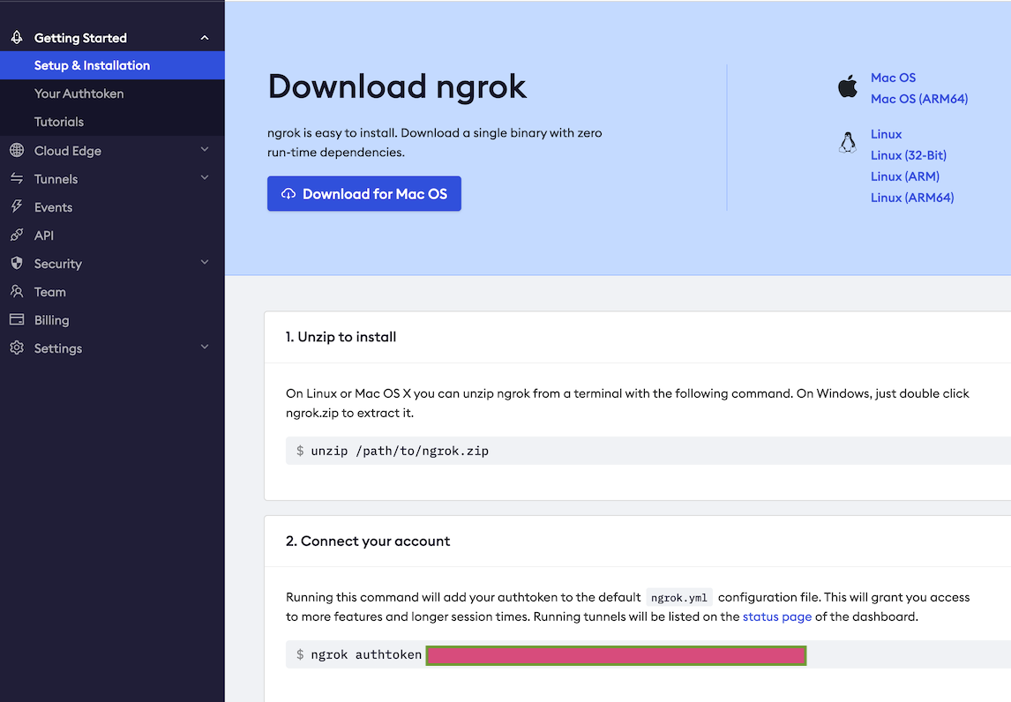
Task: Open the Mac OS (ARM64) download link
Action: [x=918, y=99]
